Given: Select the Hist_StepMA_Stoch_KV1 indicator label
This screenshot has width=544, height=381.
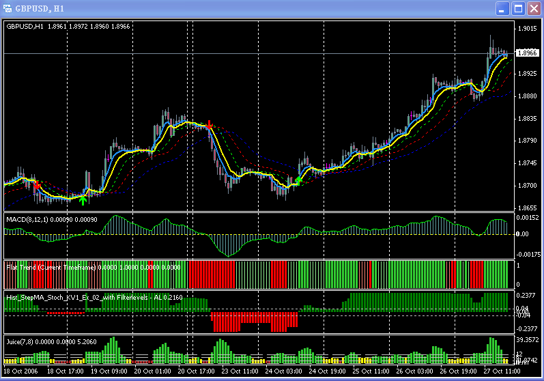Looking at the screenshot, I should click(x=94, y=298).
